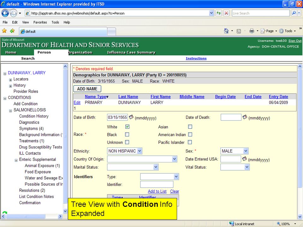Open Favorites Center star icon
Image resolution: width=303 pixels, height=227 pixels.
click(4, 31)
